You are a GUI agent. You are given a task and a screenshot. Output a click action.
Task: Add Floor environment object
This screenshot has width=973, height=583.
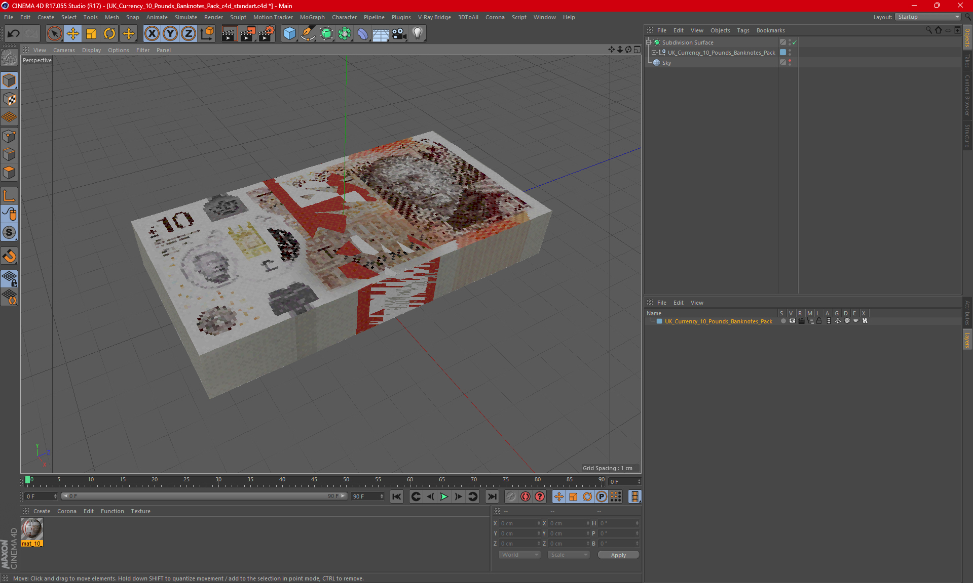point(381,34)
